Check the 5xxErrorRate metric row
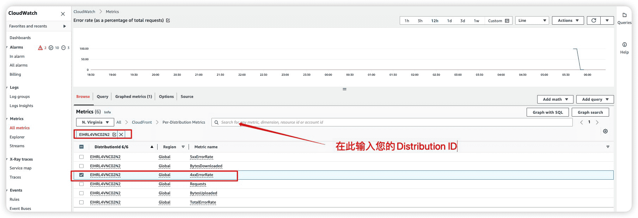 click(x=81, y=157)
